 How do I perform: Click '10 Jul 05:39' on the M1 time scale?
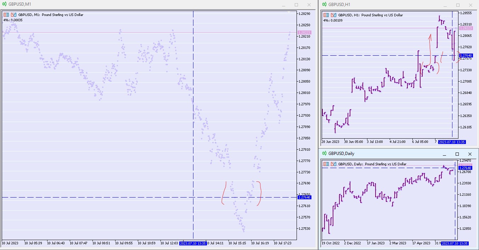[33, 243]
